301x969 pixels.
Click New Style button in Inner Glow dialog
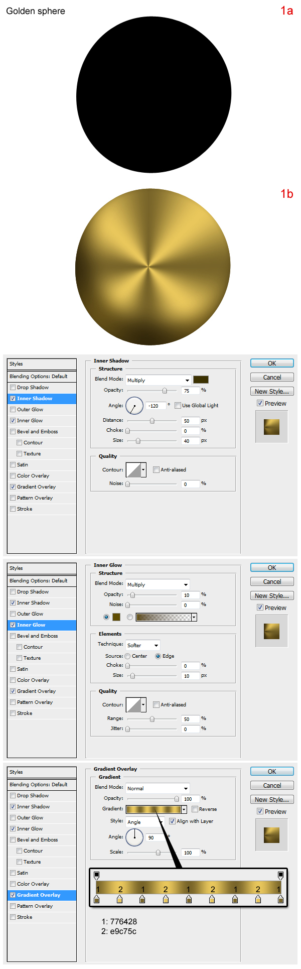pyautogui.click(x=272, y=596)
